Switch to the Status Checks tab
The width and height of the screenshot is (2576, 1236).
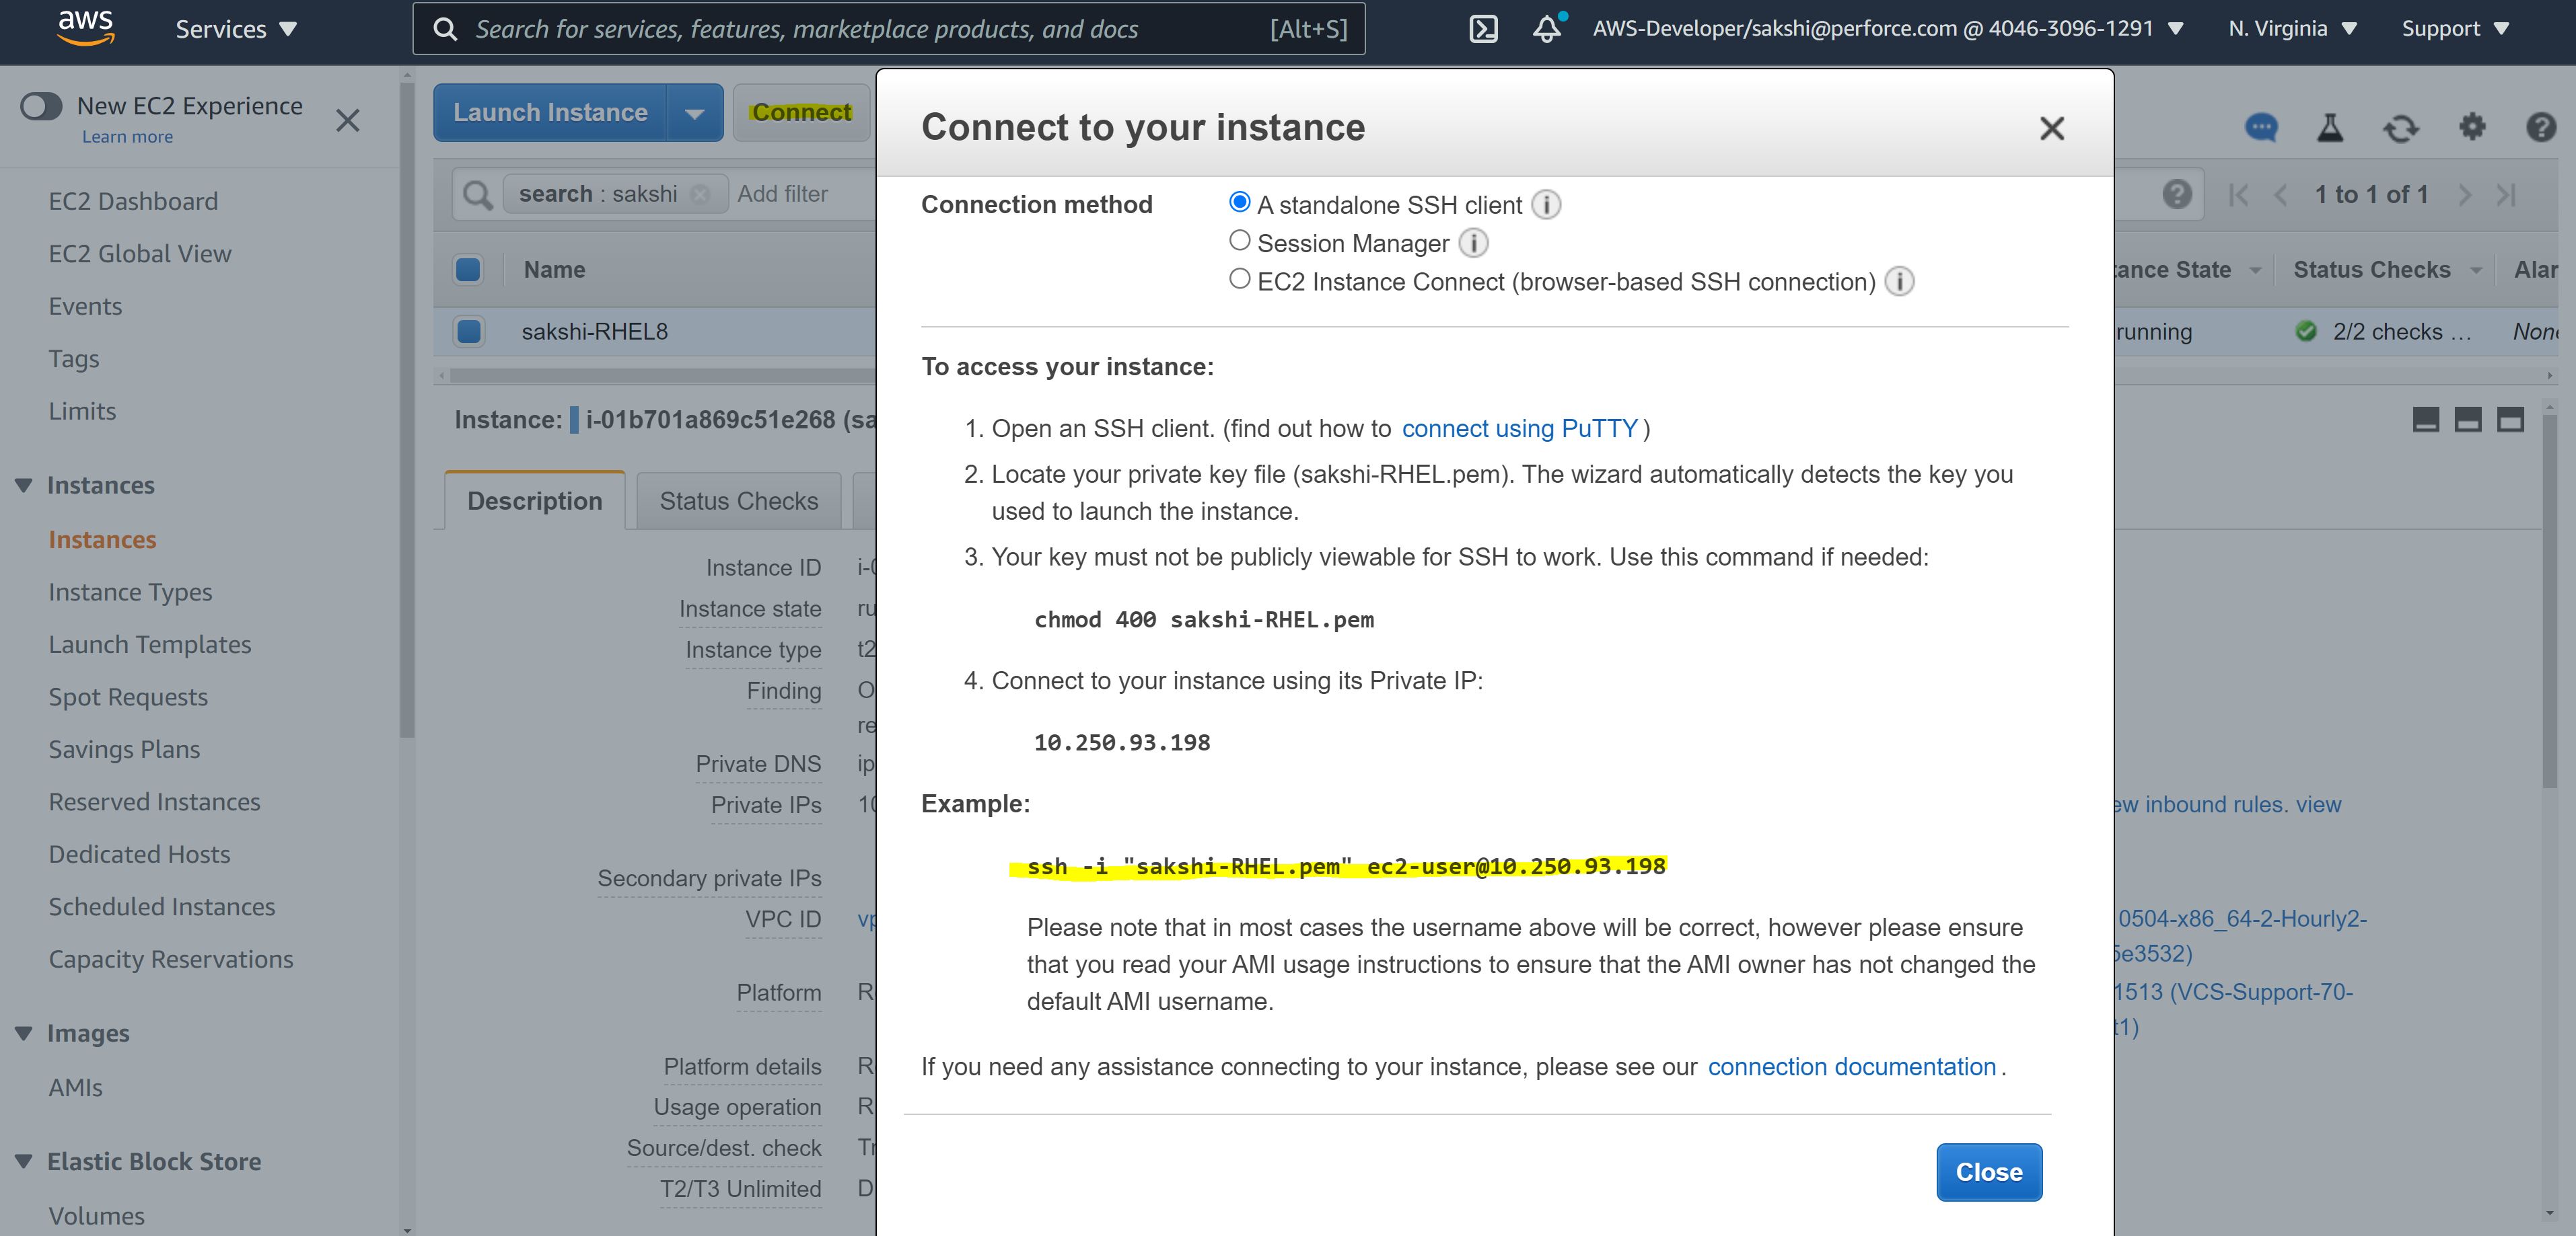point(737,500)
